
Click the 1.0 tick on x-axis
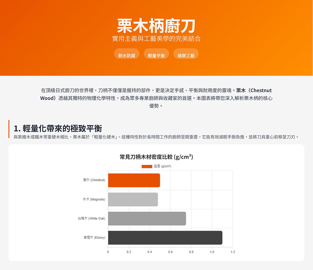tap(212, 252)
